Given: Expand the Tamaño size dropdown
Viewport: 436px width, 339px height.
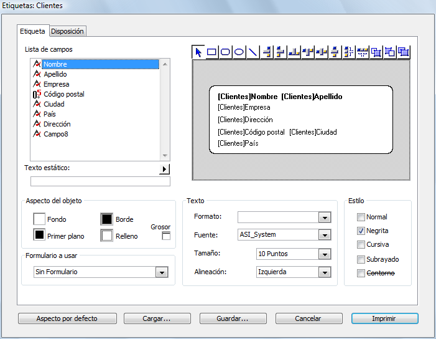Looking at the screenshot, I should pyautogui.click(x=324, y=254).
